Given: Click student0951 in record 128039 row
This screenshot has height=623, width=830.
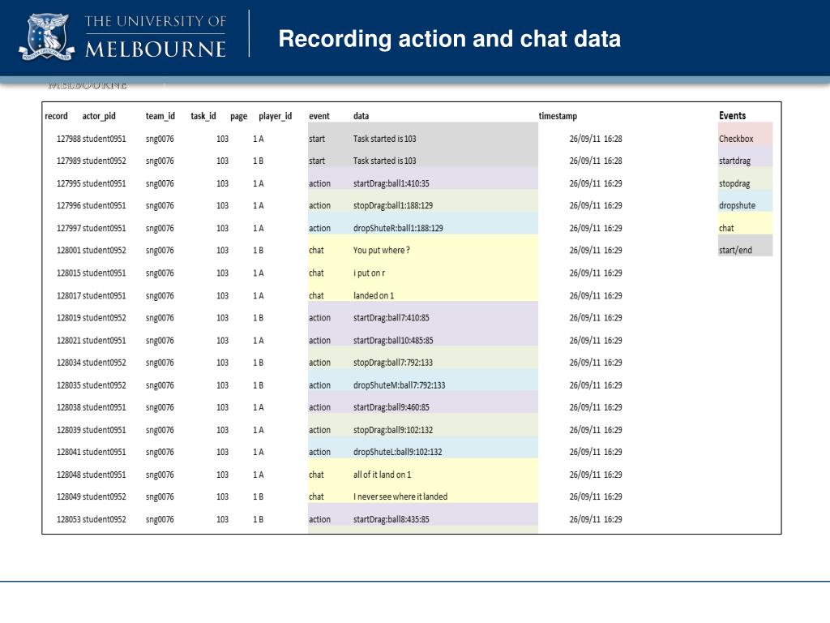Looking at the screenshot, I should tap(105, 430).
